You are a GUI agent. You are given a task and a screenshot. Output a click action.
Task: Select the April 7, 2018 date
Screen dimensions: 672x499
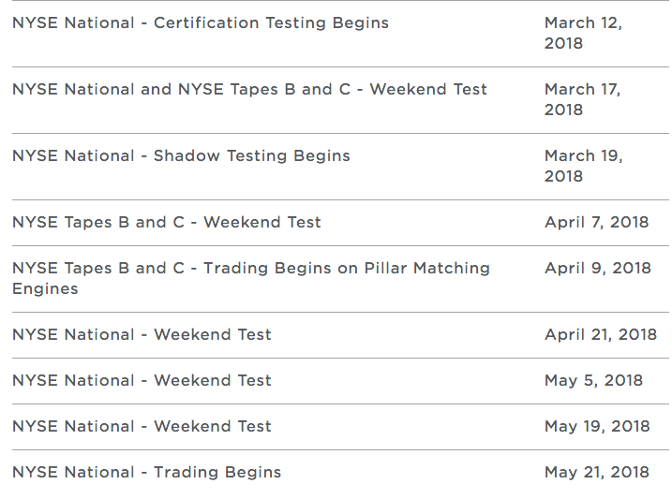click(596, 223)
